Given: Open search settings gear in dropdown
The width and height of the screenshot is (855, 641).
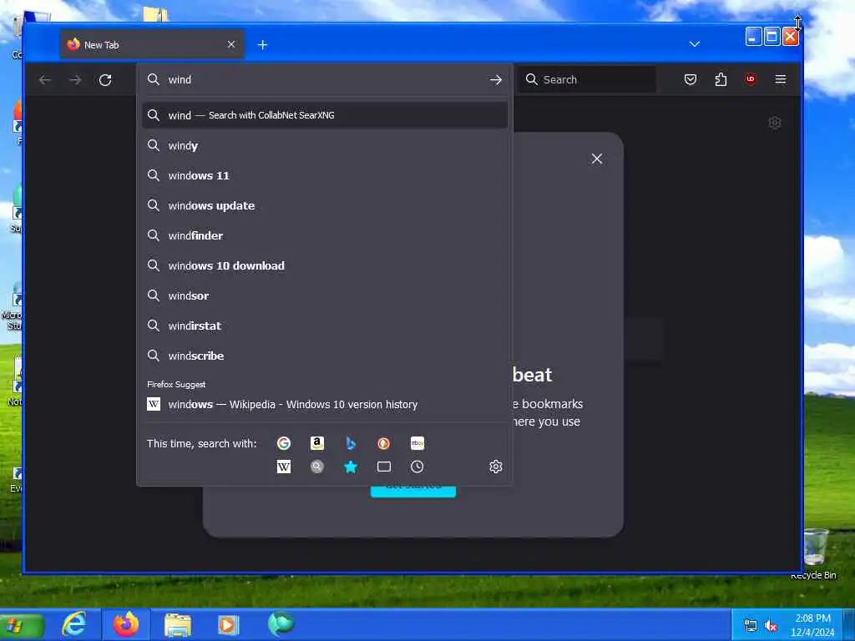Looking at the screenshot, I should 496,467.
